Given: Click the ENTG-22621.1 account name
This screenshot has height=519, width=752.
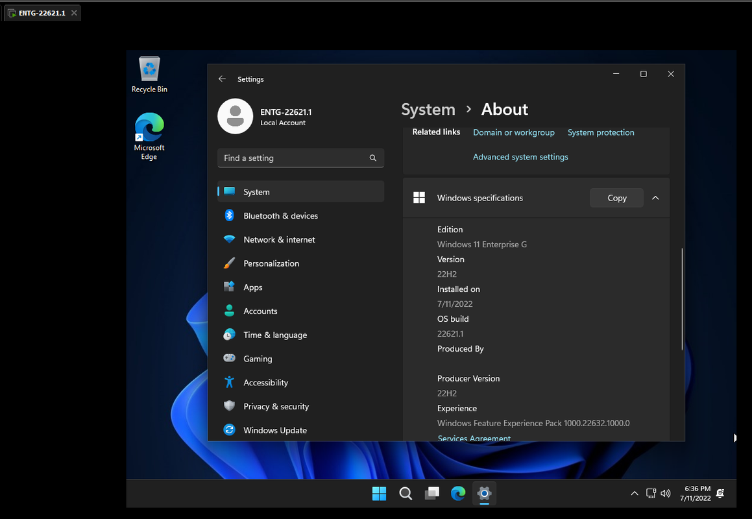Looking at the screenshot, I should click(x=286, y=112).
